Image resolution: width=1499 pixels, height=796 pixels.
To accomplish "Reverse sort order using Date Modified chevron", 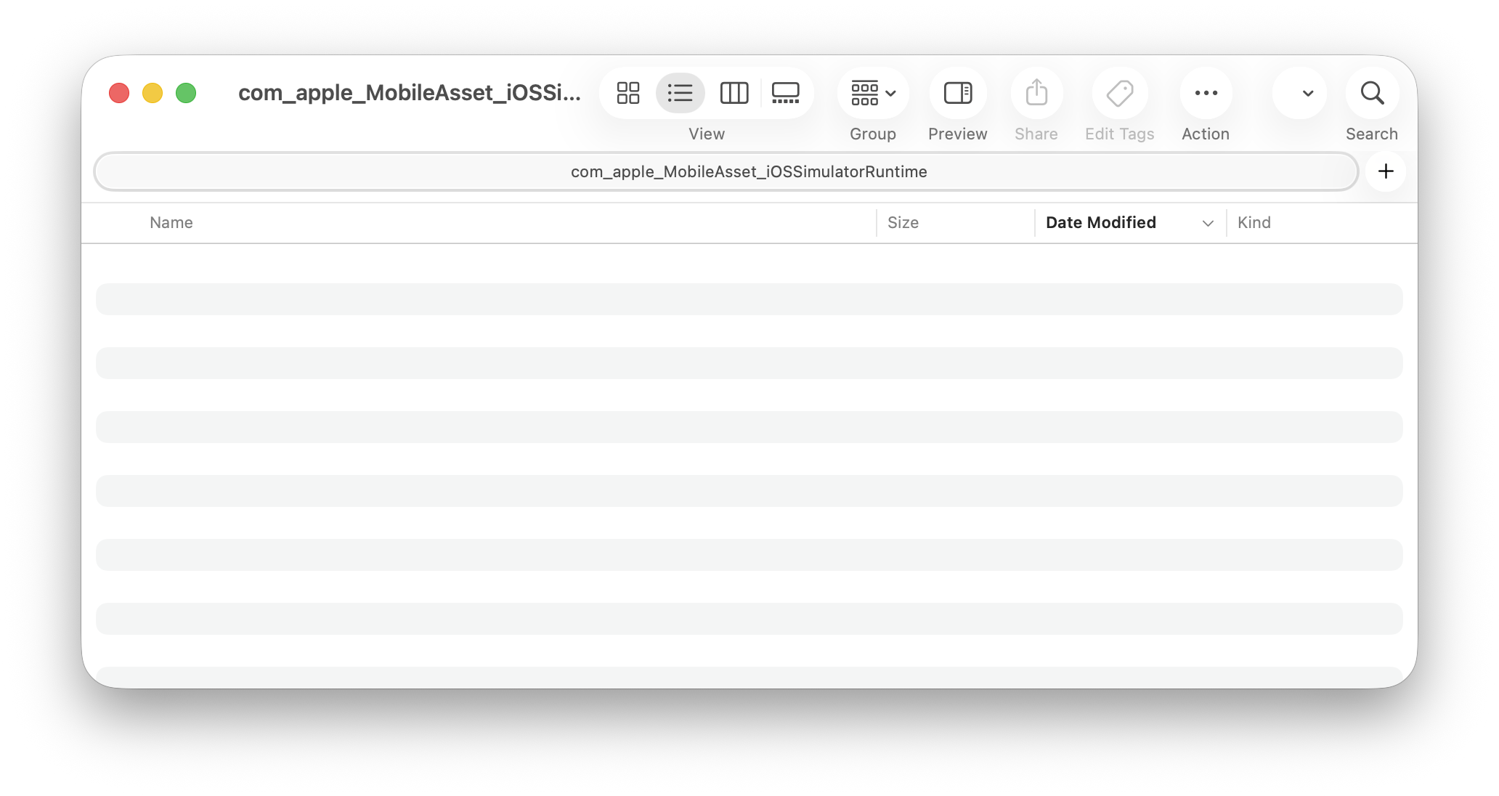I will 1208,223.
